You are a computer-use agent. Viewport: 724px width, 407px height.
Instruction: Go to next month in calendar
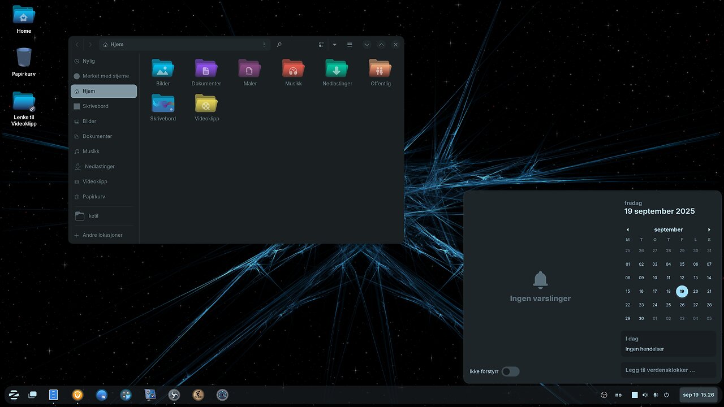click(x=709, y=230)
